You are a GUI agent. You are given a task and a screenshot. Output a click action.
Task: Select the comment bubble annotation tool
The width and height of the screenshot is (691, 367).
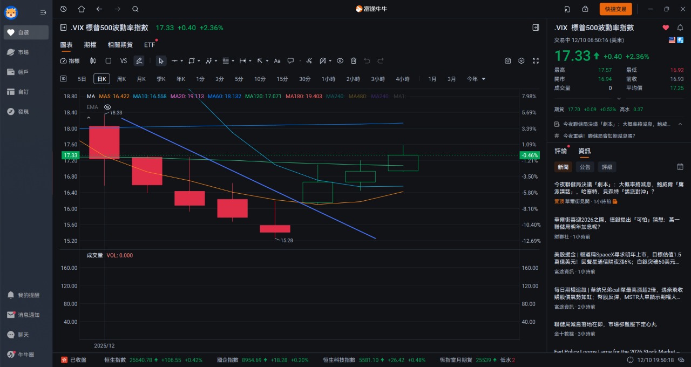[x=290, y=61]
